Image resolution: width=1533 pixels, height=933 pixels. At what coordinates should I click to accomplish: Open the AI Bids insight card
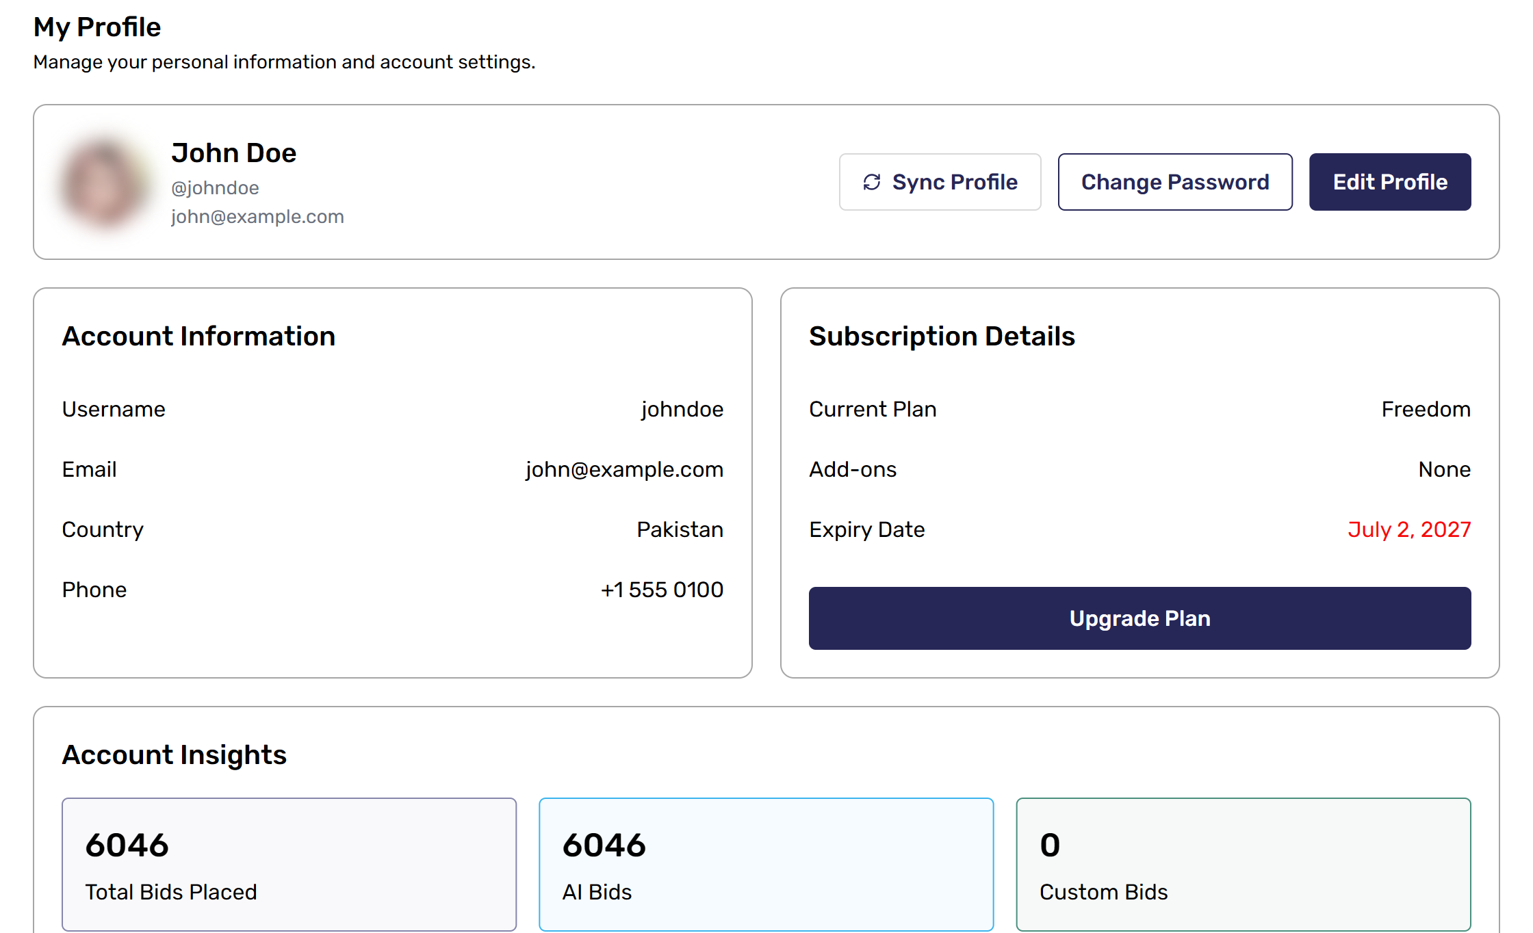766,864
